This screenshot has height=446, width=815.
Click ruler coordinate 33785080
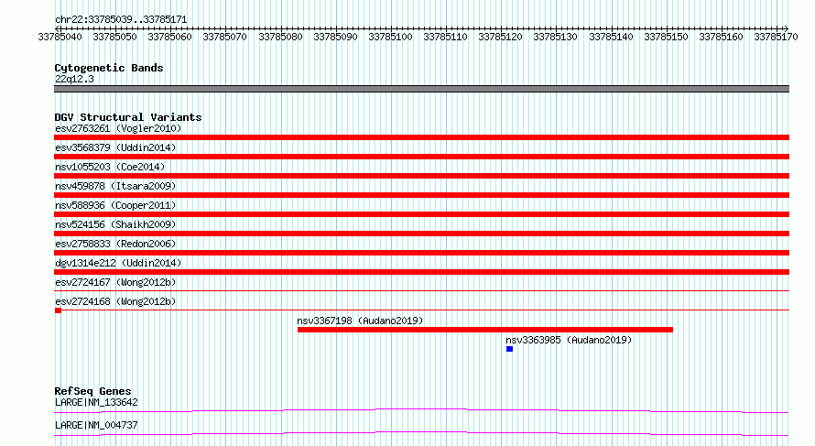(x=281, y=37)
